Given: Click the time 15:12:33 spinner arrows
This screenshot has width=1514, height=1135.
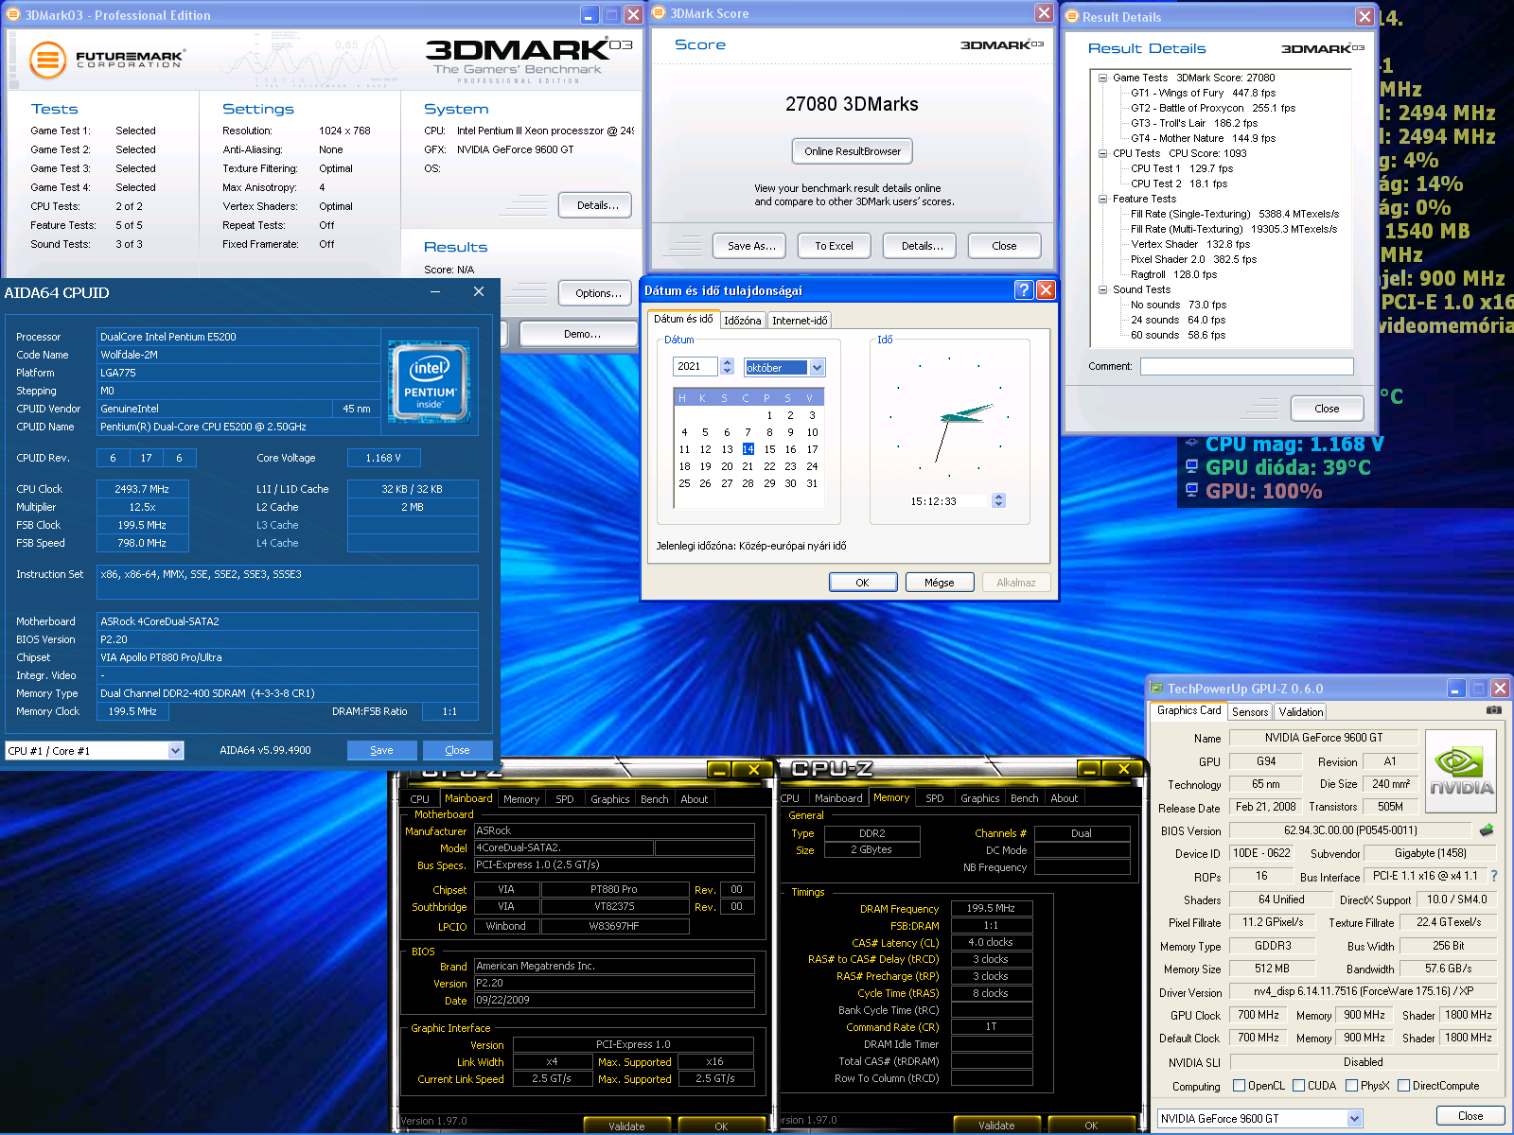Looking at the screenshot, I should coord(998,500).
